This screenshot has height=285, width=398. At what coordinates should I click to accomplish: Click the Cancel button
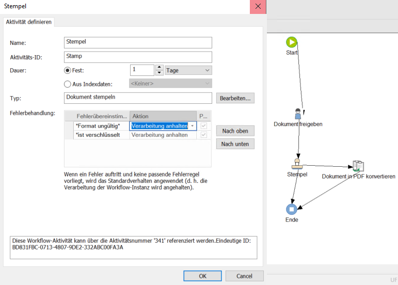(245, 276)
